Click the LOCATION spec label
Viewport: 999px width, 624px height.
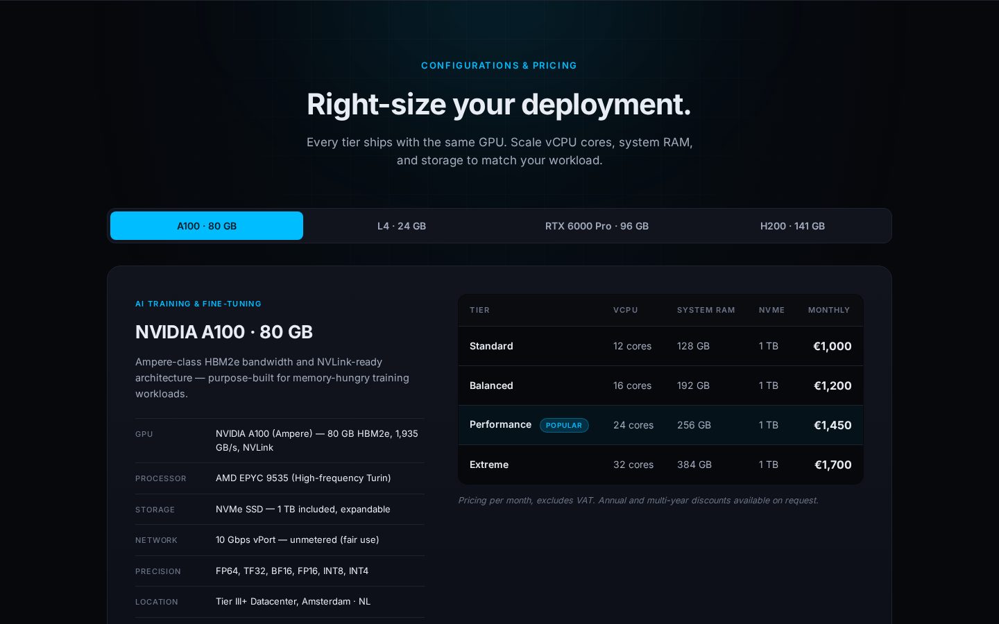point(157,602)
